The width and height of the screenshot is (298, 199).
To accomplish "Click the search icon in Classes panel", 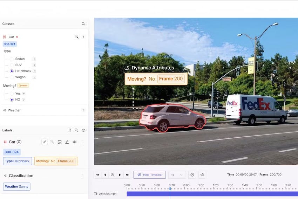I will point(83,24).
